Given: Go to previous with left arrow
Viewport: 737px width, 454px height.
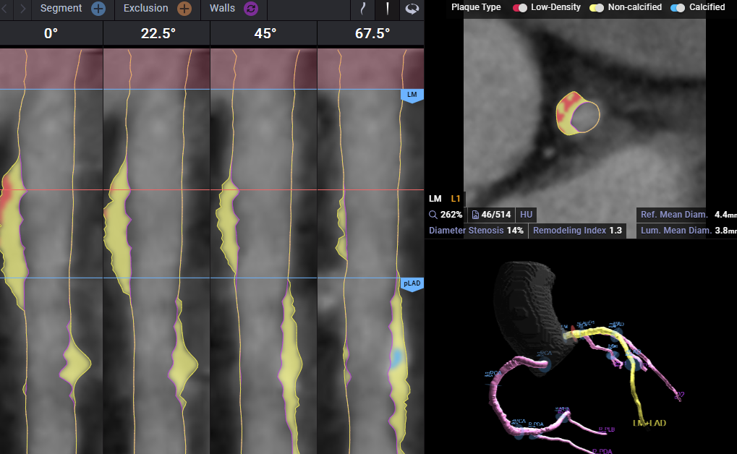Looking at the screenshot, I should point(7,9).
